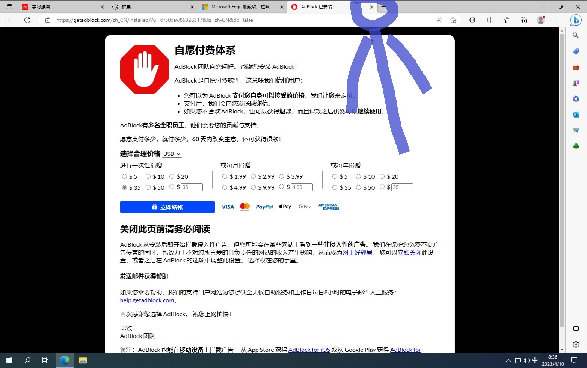Toggle sidebar visibility panel icon
This screenshot has height=368, width=587.
pos(576,329)
